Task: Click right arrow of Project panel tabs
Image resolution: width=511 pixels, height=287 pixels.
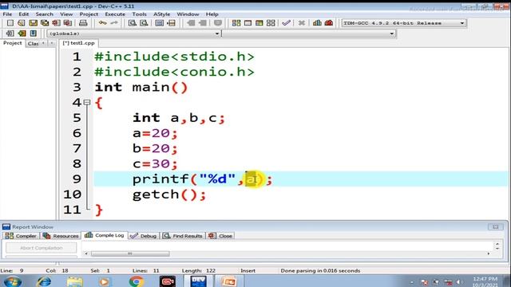Action: [x=52, y=43]
